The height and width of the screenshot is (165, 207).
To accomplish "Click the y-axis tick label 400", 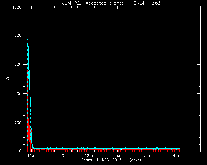I will tap(18, 94).
